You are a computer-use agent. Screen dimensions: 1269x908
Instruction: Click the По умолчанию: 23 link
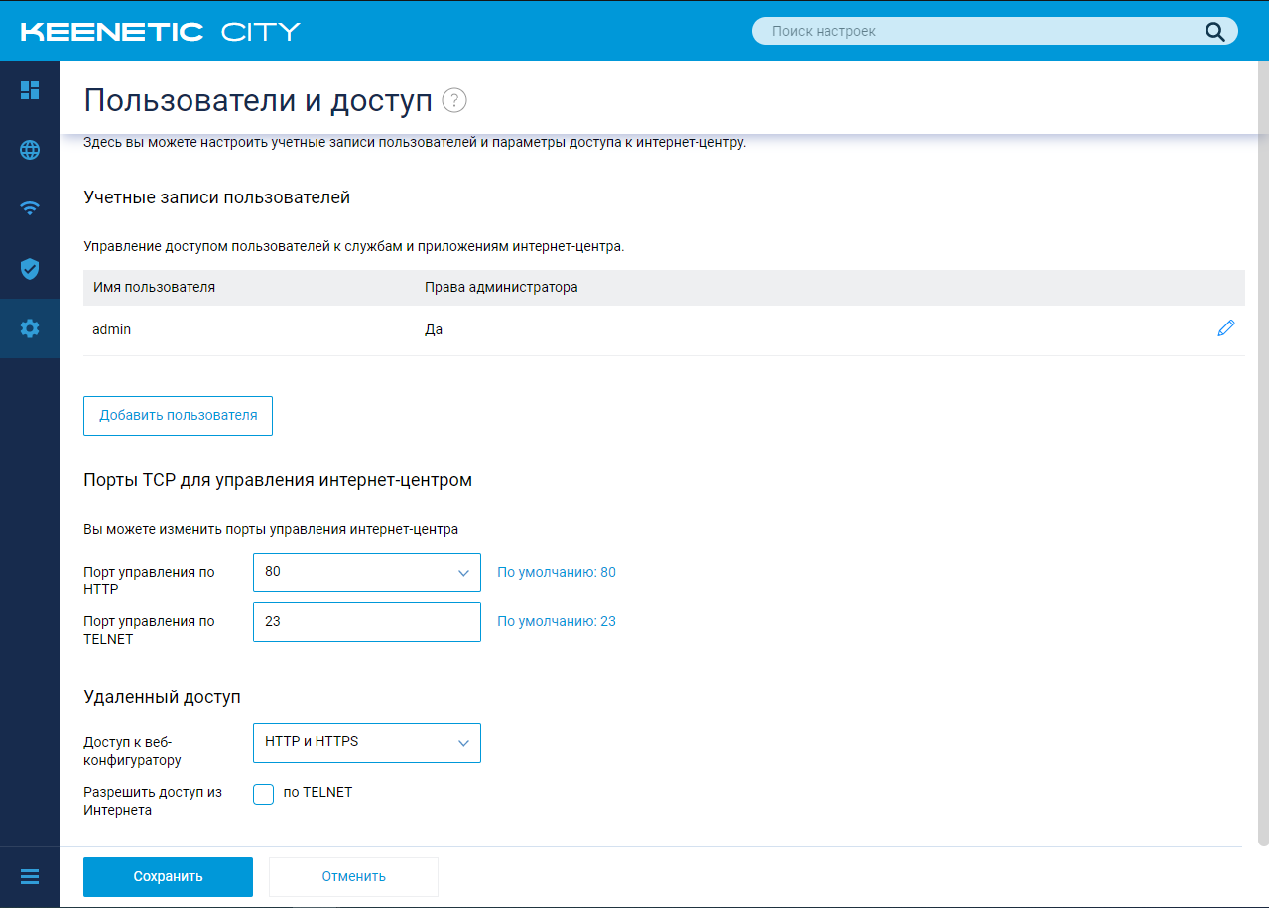(x=557, y=621)
